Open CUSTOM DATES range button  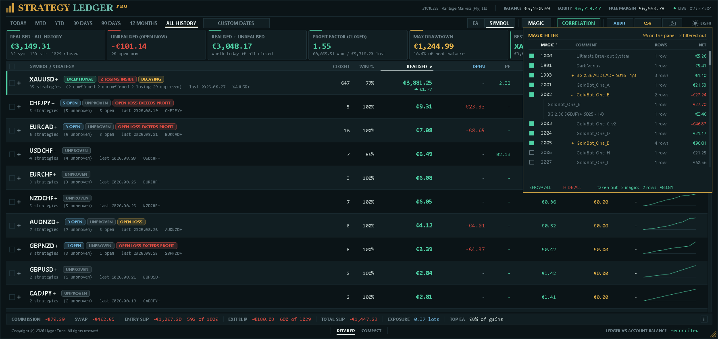click(236, 23)
